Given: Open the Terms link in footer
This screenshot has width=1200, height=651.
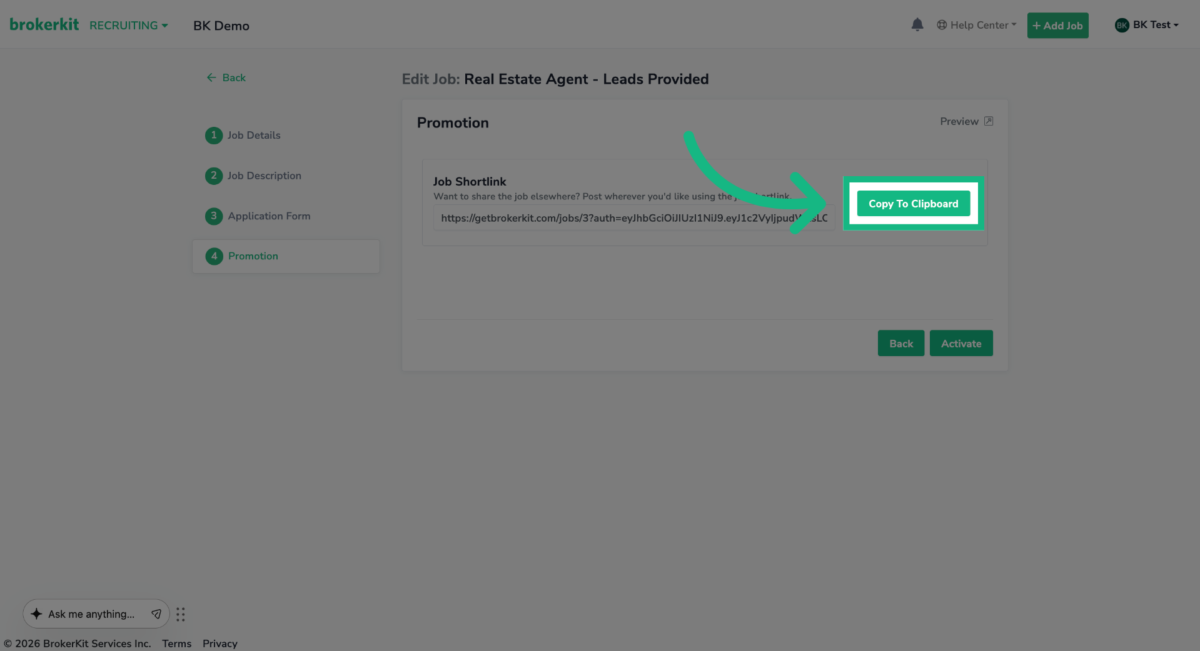Looking at the screenshot, I should click(176, 643).
